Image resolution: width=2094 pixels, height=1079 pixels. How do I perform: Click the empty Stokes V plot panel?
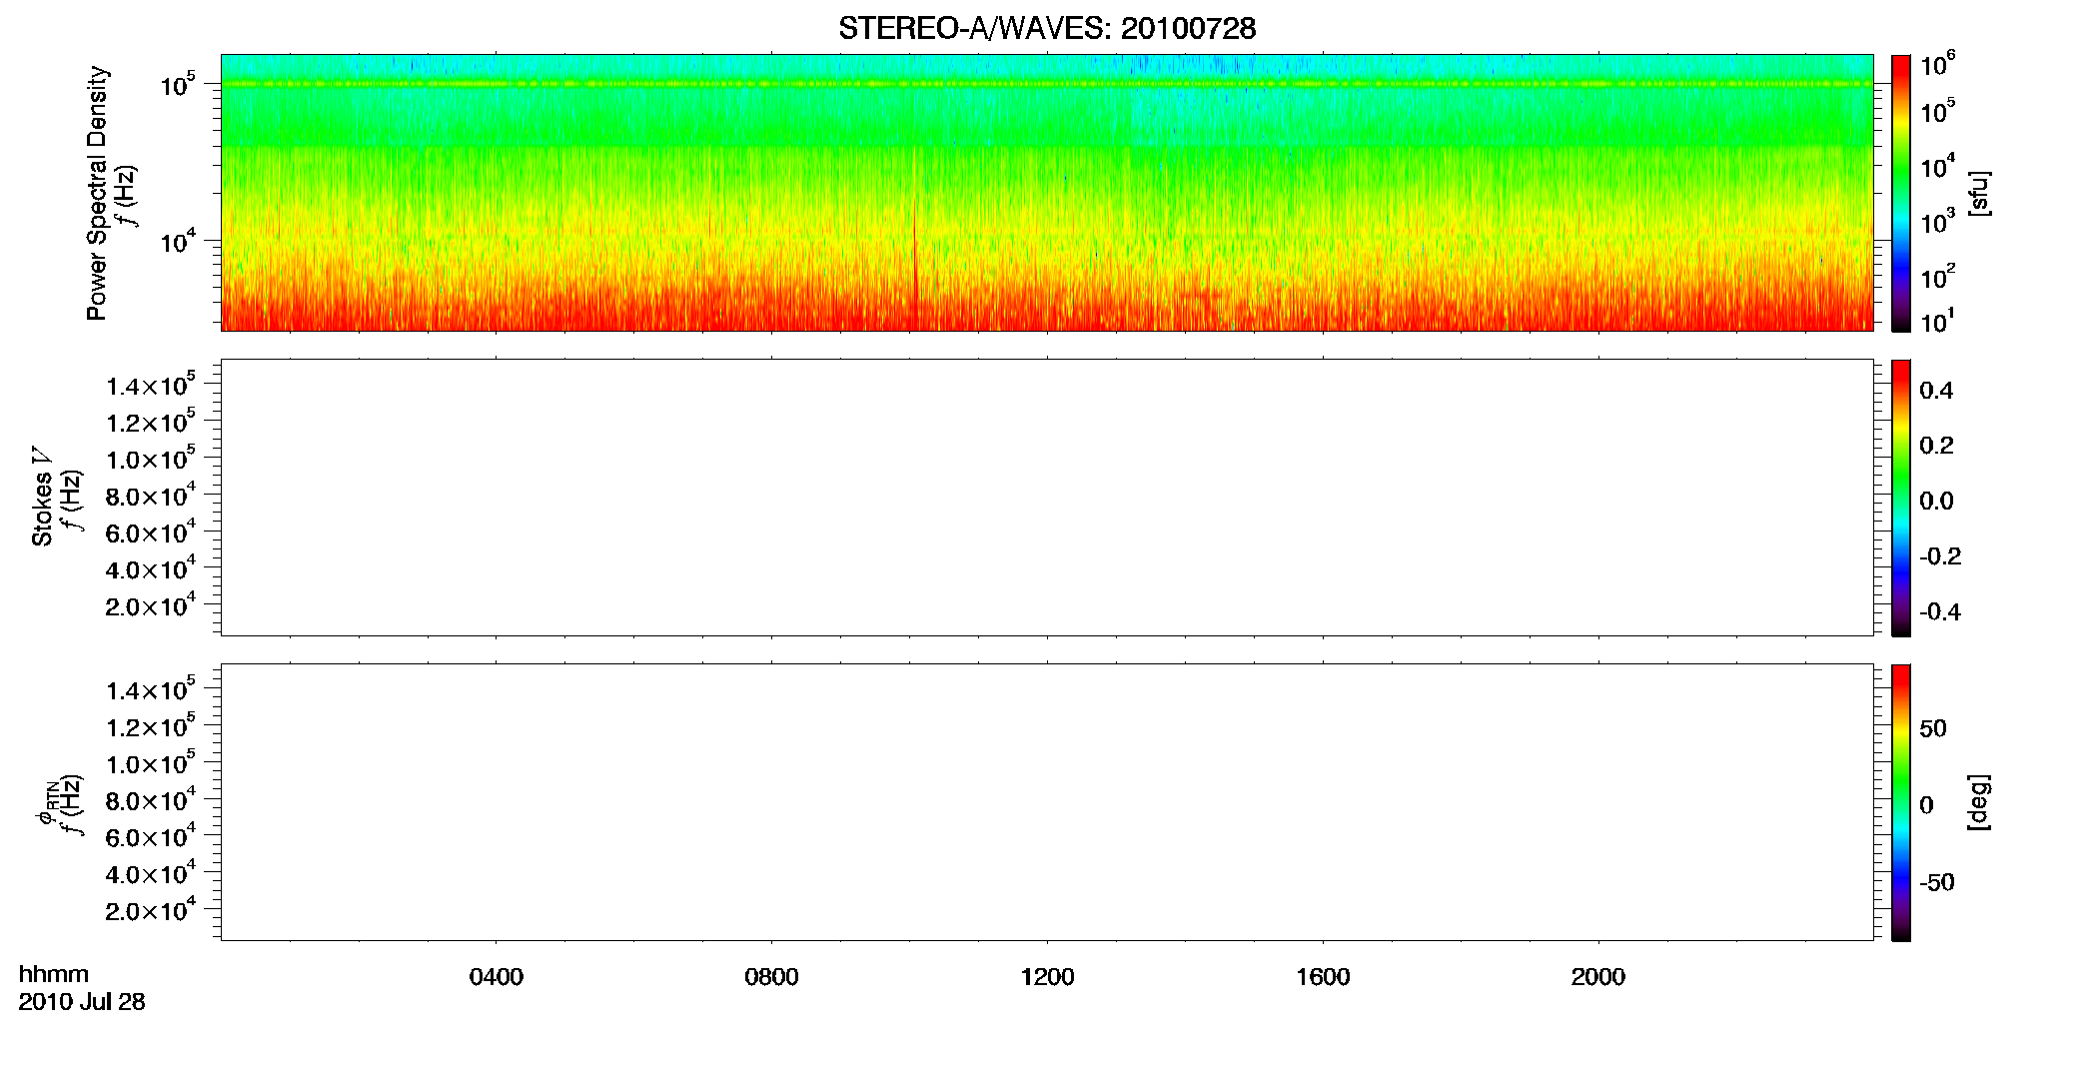coord(1047,498)
